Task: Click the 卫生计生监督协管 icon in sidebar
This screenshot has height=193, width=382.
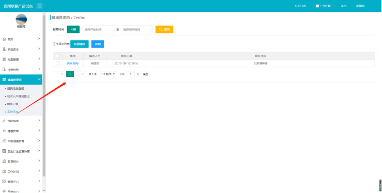Action: pos(4,151)
